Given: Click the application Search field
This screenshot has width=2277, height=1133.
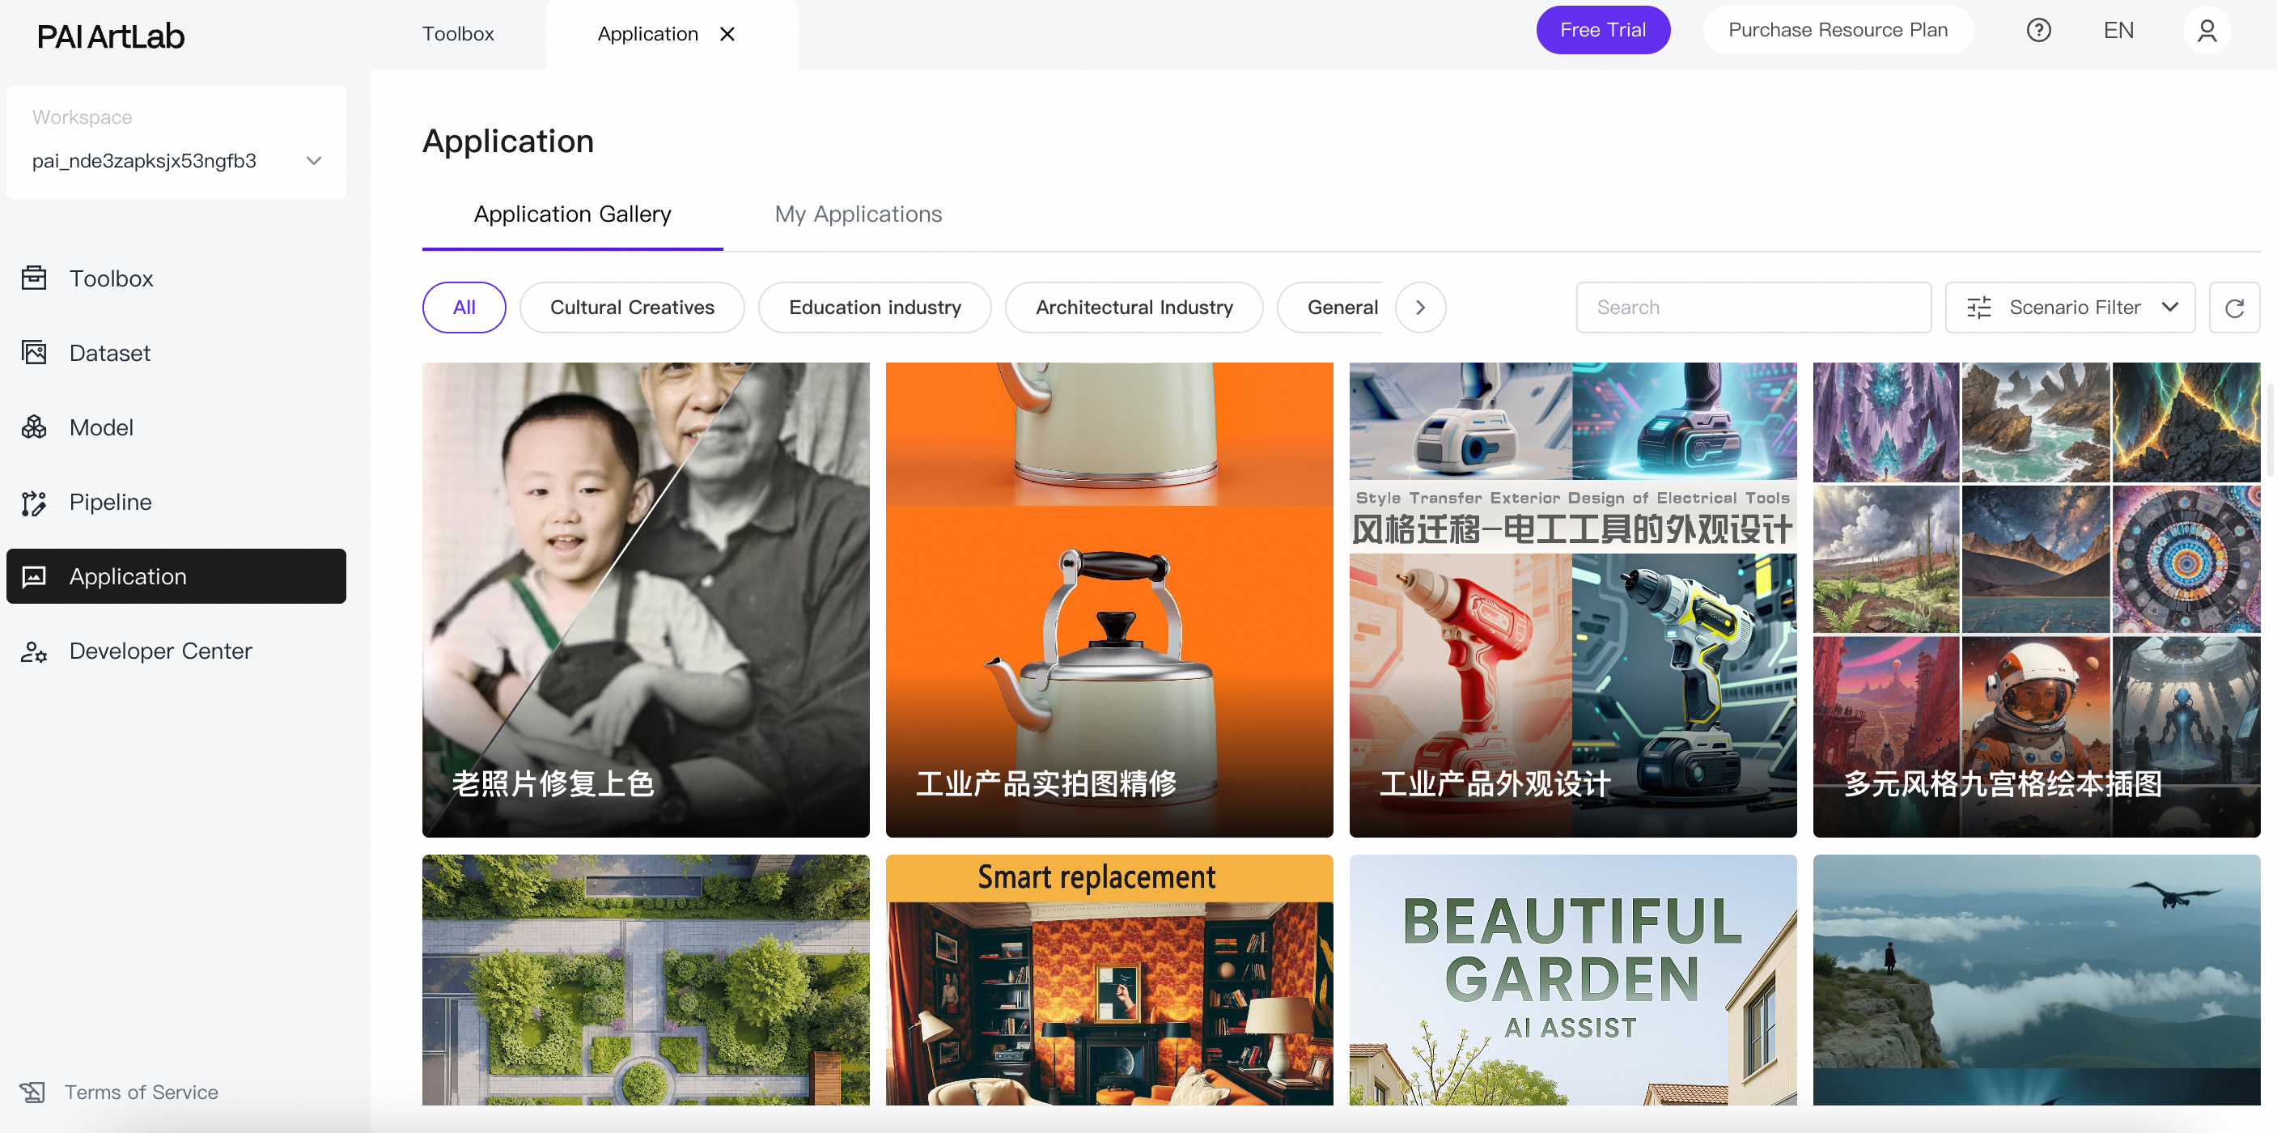Looking at the screenshot, I should click(x=1752, y=308).
